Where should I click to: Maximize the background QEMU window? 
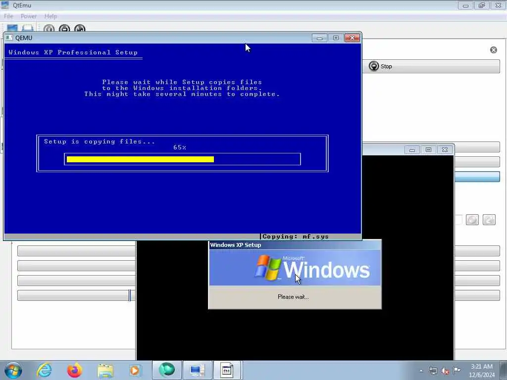pos(428,149)
